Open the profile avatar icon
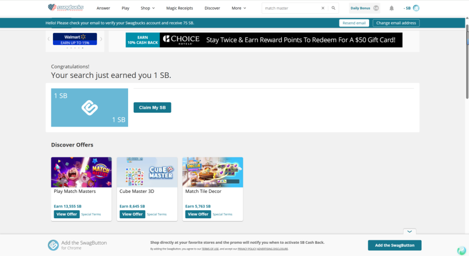This screenshot has width=469, height=256. coord(416,8)
